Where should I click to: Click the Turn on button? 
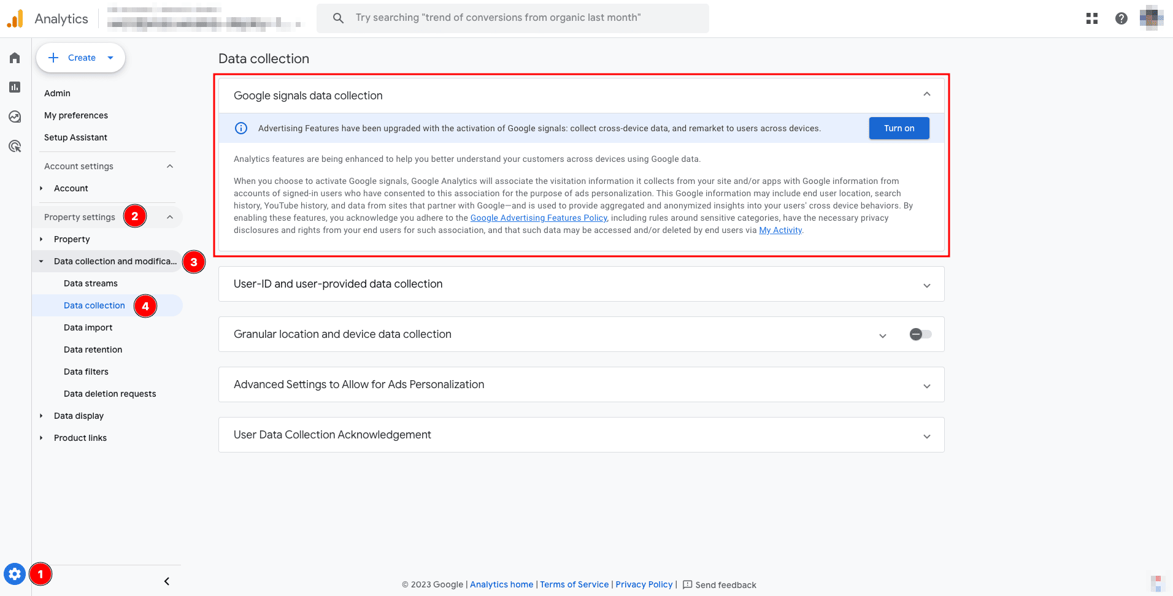(x=899, y=128)
